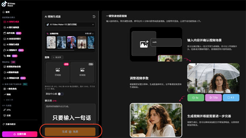
Task: Open 动作克隆 in the sidebar
Action: click(x=12, y=33)
